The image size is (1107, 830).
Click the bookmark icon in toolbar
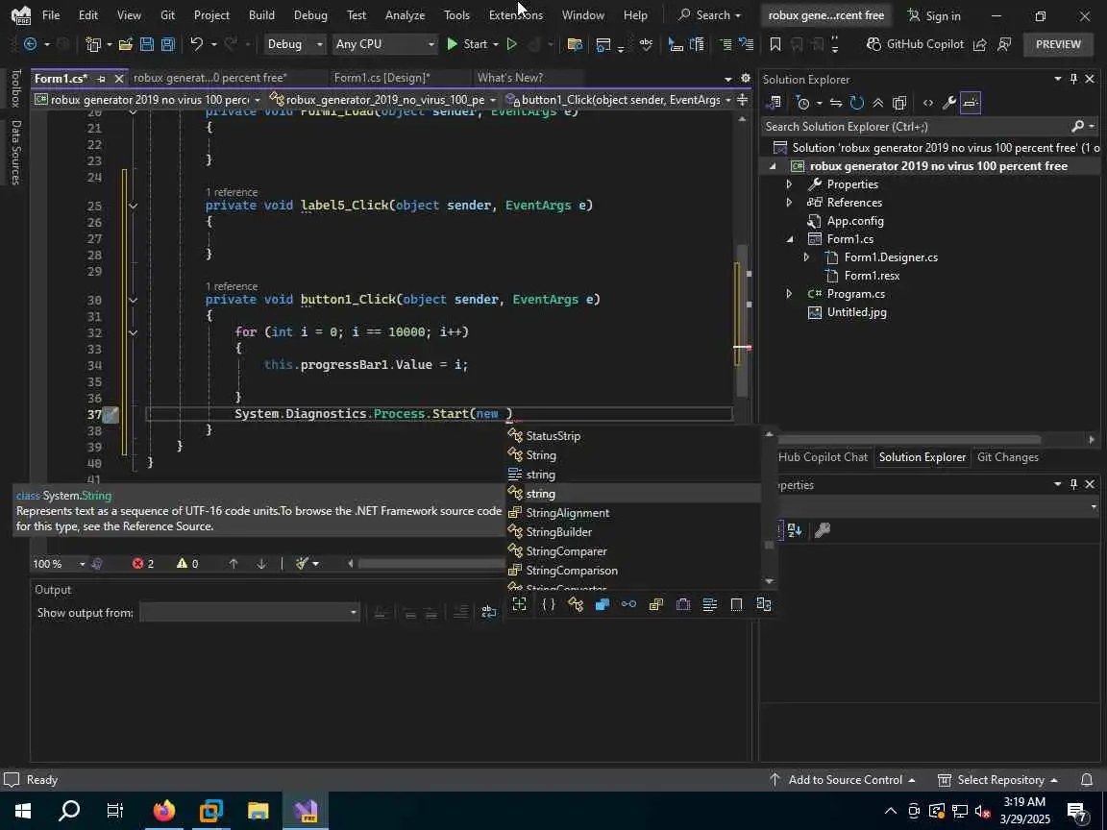click(775, 44)
